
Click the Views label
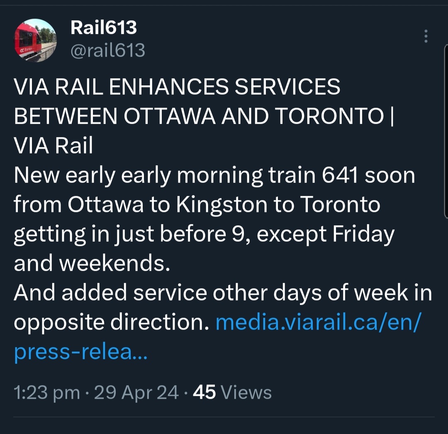pyautogui.click(x=246, y=393)
